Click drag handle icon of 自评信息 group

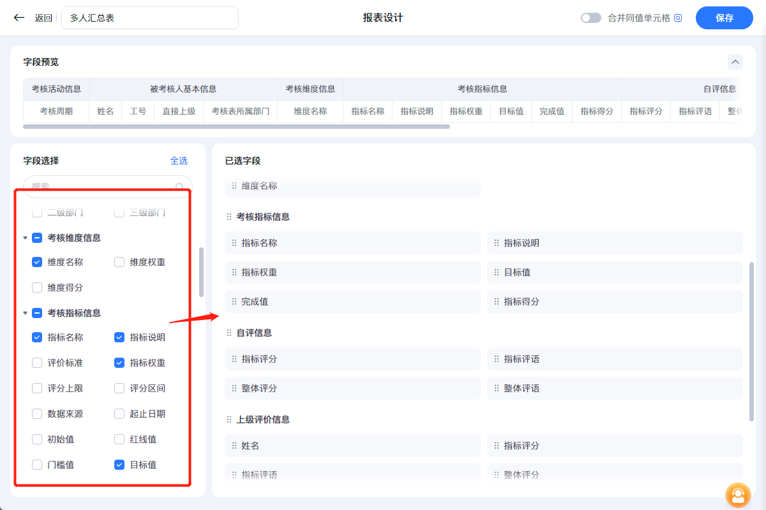point(229,333)
